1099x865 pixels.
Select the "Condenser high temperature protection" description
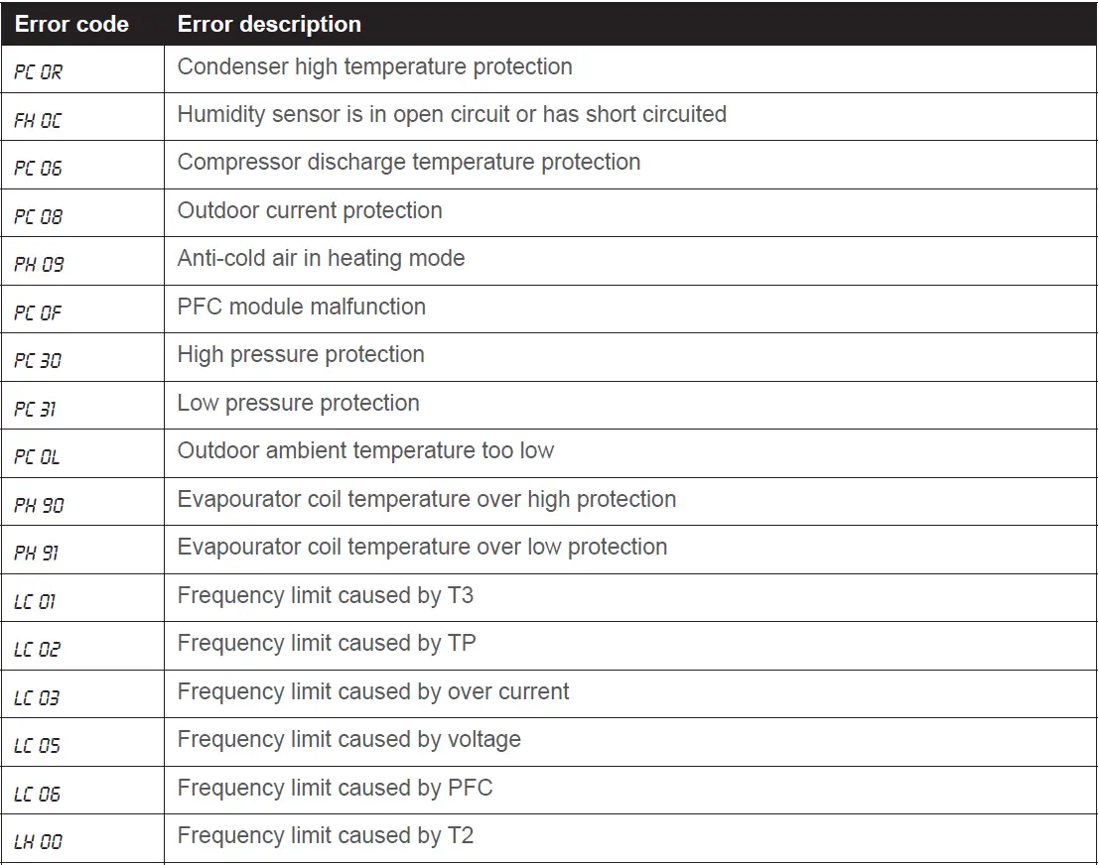click(374, 67)
